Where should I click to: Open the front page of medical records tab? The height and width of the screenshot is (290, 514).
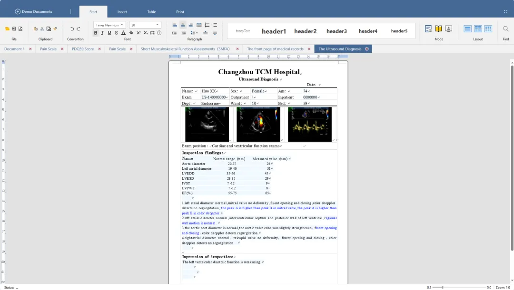point(275,49)
